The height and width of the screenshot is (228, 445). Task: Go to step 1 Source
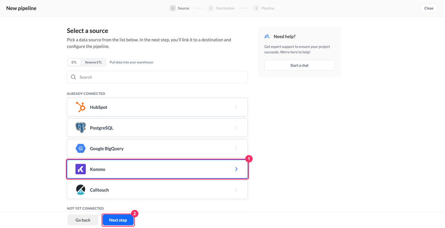pyautogui.click(x=179, y=8)
